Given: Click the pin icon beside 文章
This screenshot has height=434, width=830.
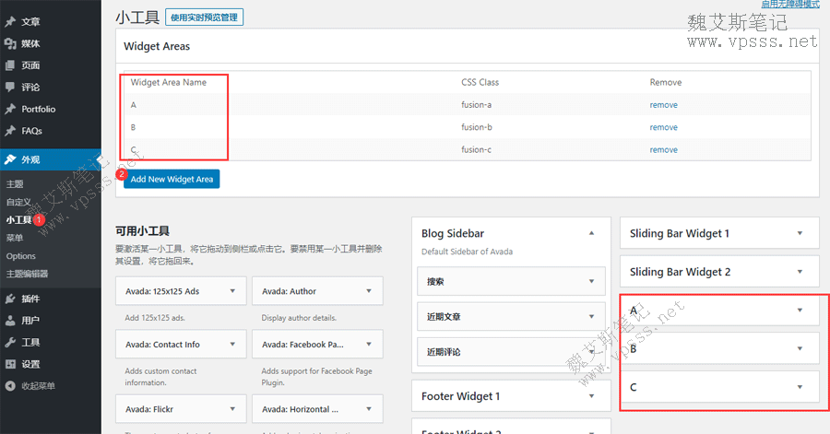Looking at the screenshot, I should tap(10, 21).
